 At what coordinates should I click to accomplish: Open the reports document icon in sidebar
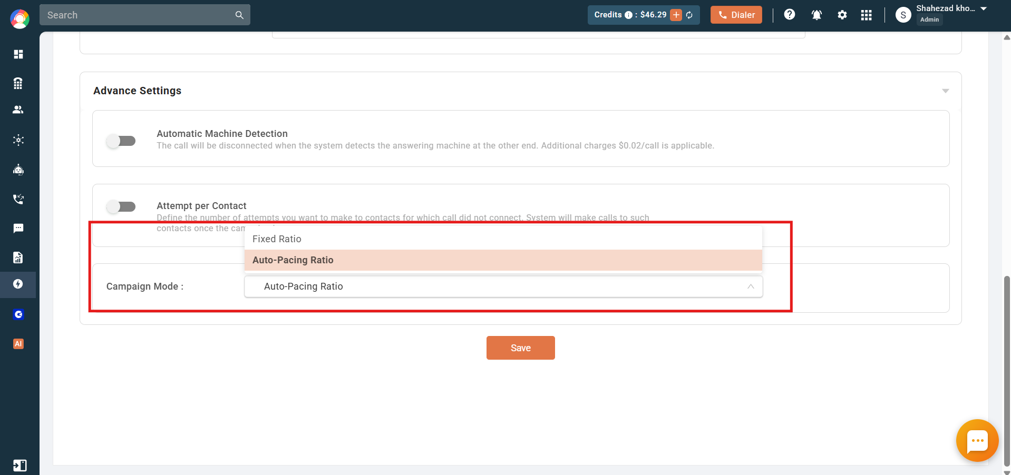click(x=18, y=258)
